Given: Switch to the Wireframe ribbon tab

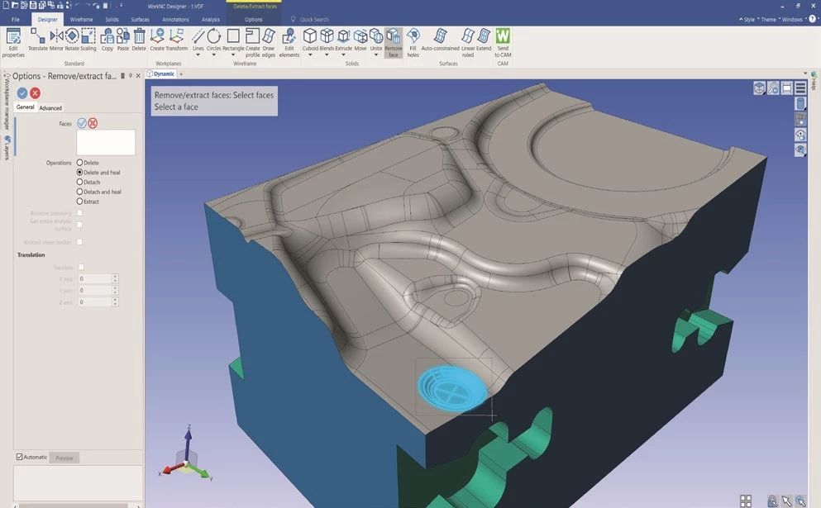Looking at the screenshot, I should pyautogui.click(x=81, y=19).
